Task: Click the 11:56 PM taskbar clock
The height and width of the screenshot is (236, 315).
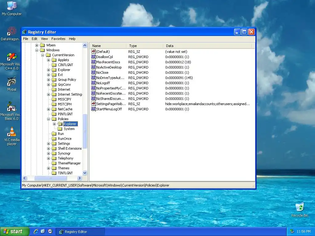Action: click(x=304, y=231)
